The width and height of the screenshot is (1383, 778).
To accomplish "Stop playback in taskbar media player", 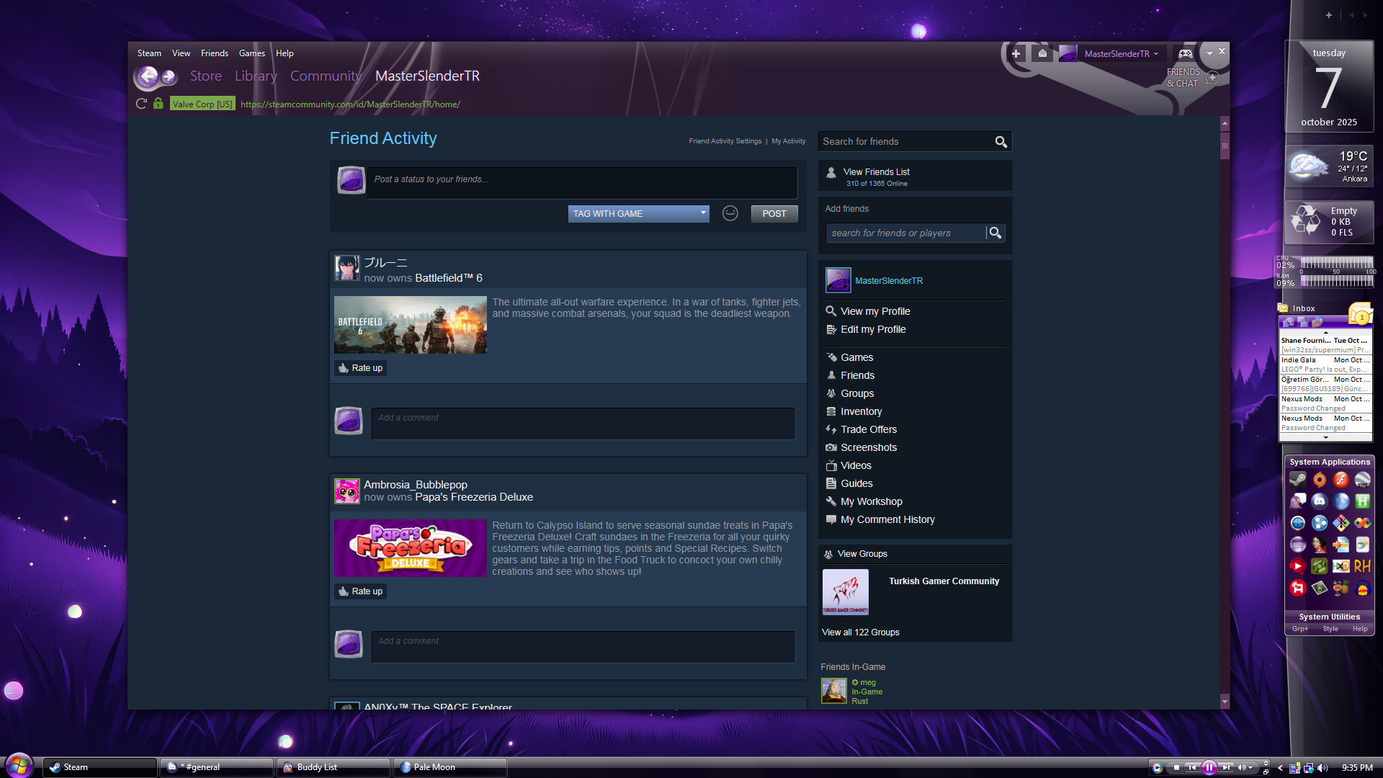I will pos(1176,768).
